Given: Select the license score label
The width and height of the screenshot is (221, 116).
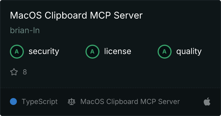Looking at the screenshot, I should click(x=118, y=51).
